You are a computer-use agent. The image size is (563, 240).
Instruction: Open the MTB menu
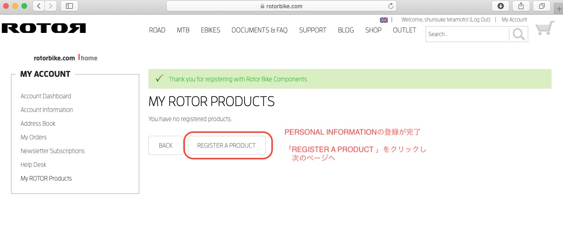click(x=183, y=30)
